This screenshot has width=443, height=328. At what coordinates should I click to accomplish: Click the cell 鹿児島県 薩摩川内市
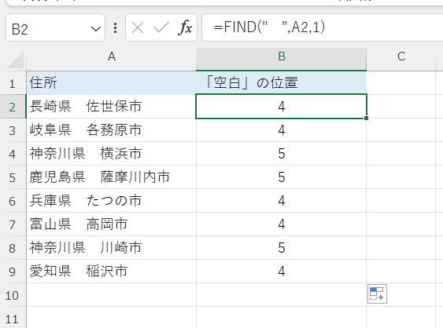tap(111, 177)
